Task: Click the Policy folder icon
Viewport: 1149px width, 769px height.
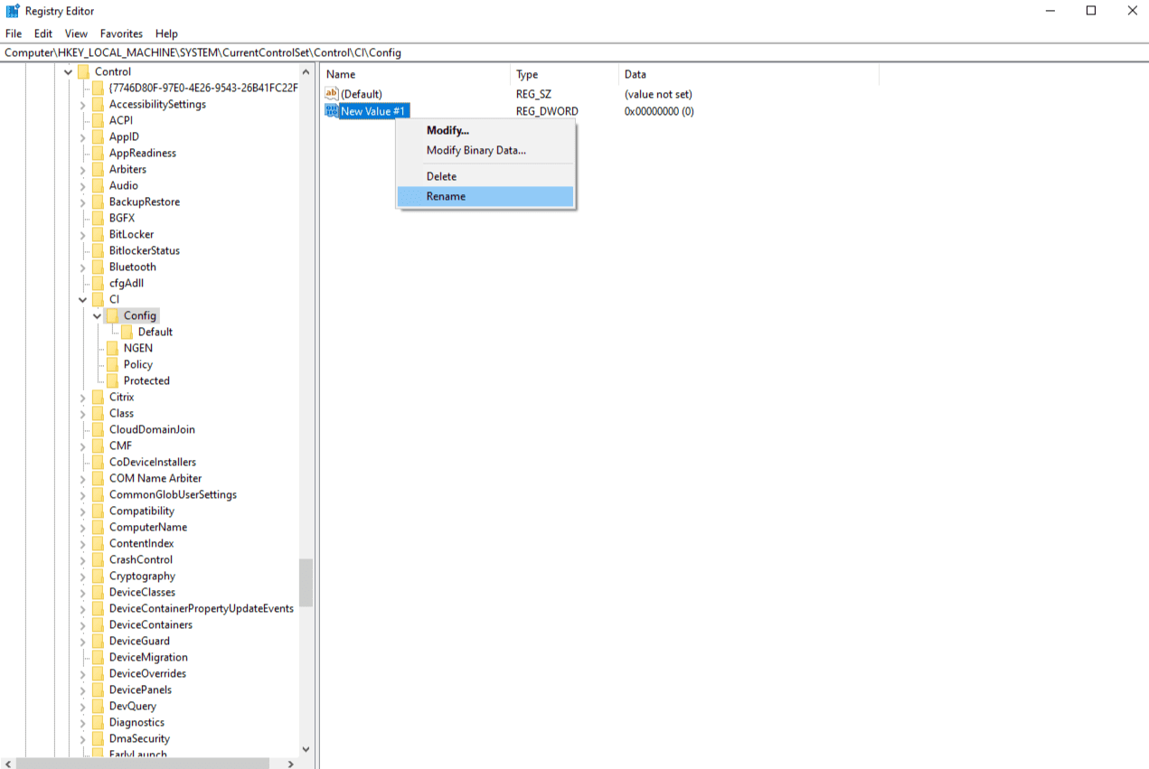Action: click(112, 364)
